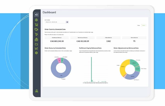Select the Dashboard page heading
This screenshot has height=106, width=165.
click(49, 12)
